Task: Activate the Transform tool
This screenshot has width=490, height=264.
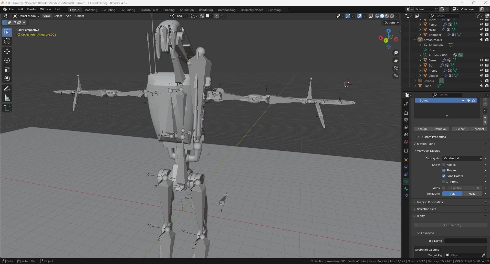Action: click(x=7, y=78)
